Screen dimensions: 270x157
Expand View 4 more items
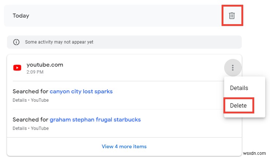pyautogui.click(x=124, y=146)
